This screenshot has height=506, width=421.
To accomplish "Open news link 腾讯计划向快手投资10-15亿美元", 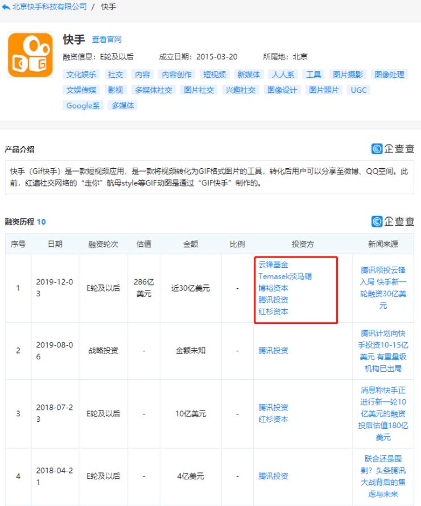I will 383,351.
